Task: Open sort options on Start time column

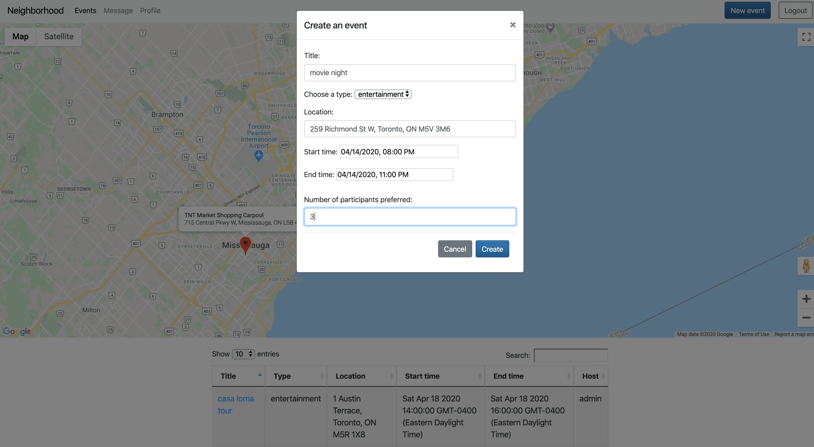Action: (480, 376)
